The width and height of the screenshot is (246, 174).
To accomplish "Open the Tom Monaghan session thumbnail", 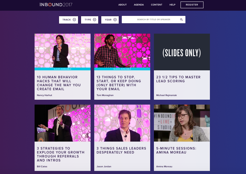I will (x=122, y=51).
